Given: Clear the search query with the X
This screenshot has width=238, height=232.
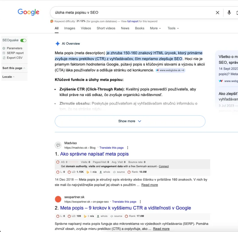Looking at the screenshot, I should tap(217, 13).
